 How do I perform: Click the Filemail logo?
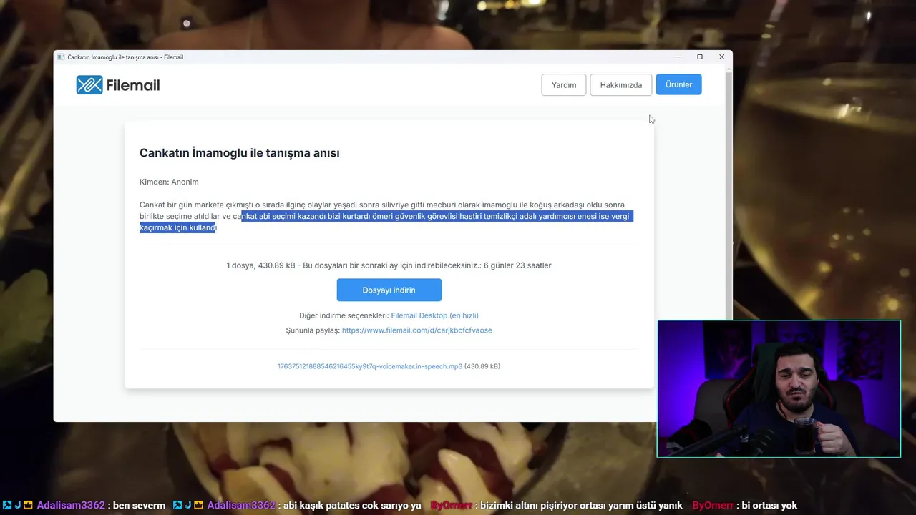pyautogui.click(x=117, y=85)
